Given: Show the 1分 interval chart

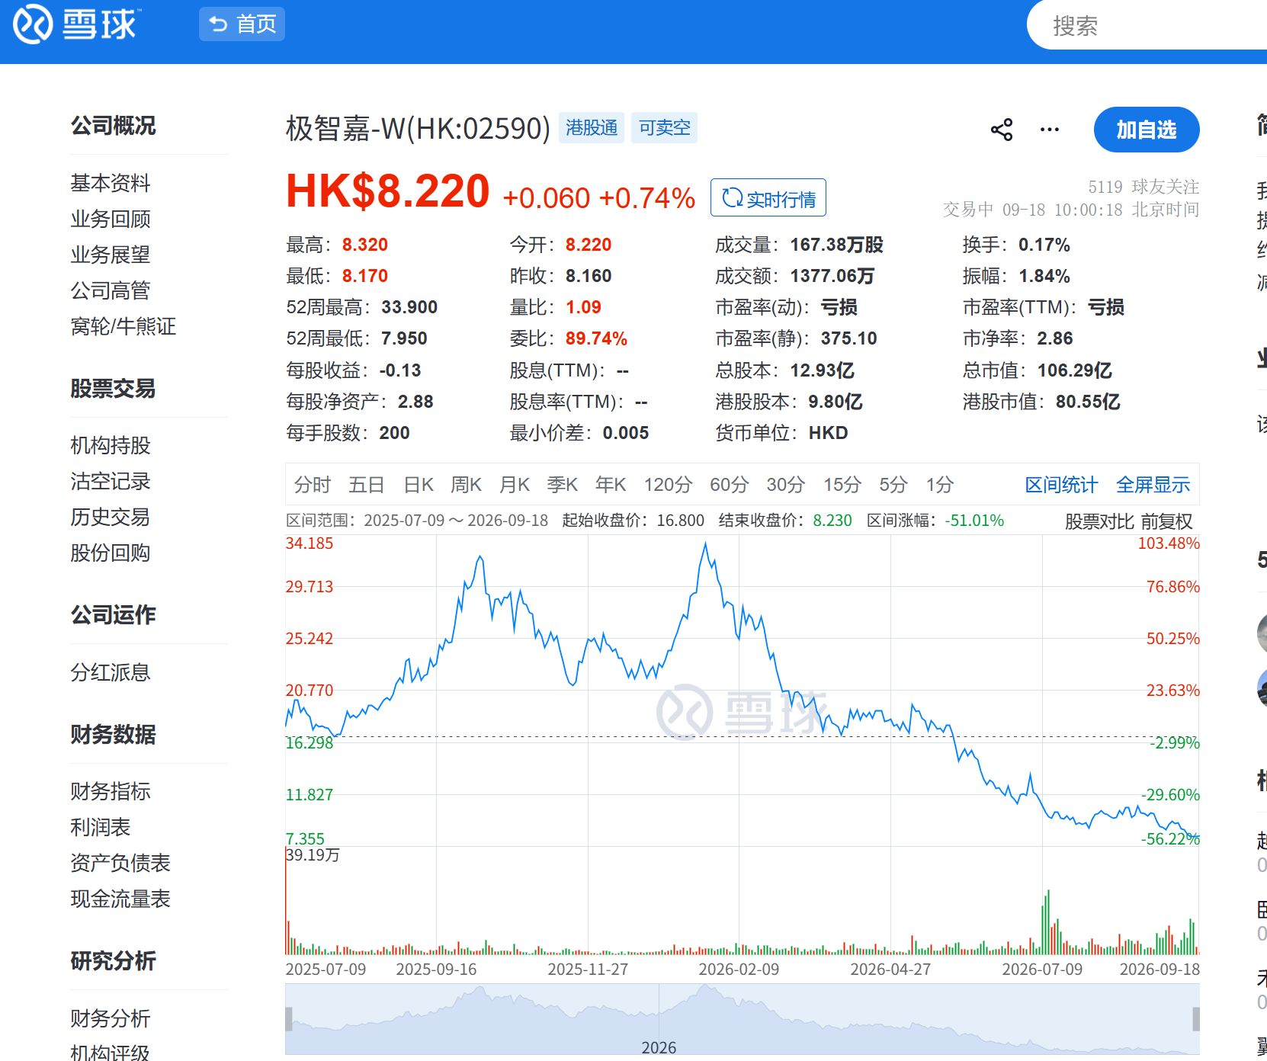Looking at the screenshot, I should click(x=940, y=485).
